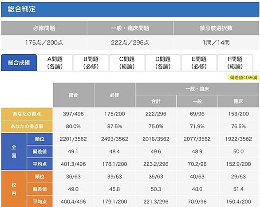
Task: Click the 総合 column header
Action: coord(73,95)
